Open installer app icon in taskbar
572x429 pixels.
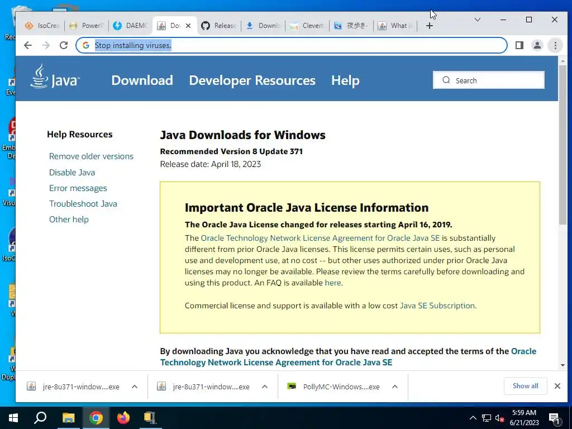150,418
